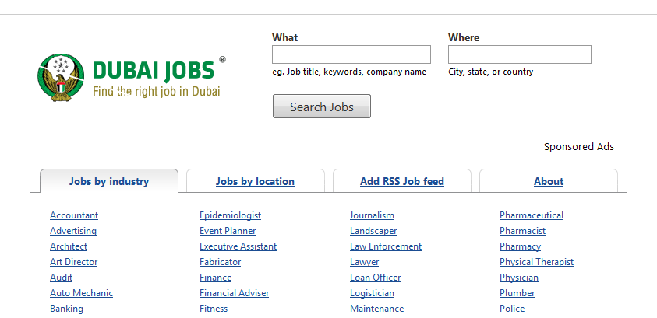Click the Search Jobs button
Image resolution: width=657 pixels, height=318 pixels.
322,107
